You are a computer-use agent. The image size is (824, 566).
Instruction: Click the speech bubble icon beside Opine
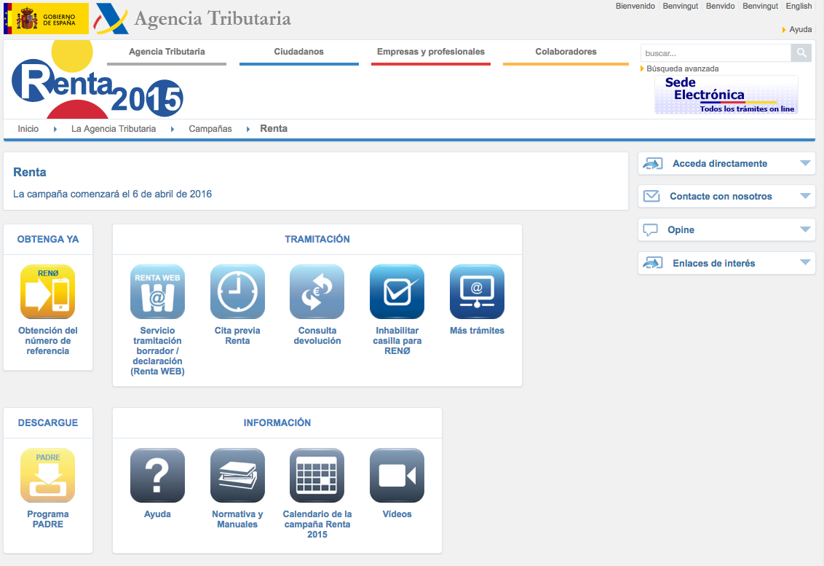[x=651, y=230]
